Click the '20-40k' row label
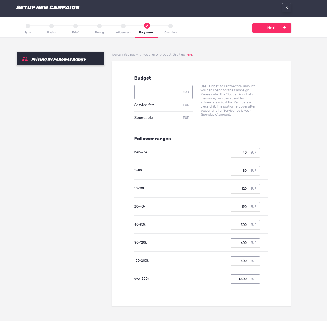 [x=140, y=206]
